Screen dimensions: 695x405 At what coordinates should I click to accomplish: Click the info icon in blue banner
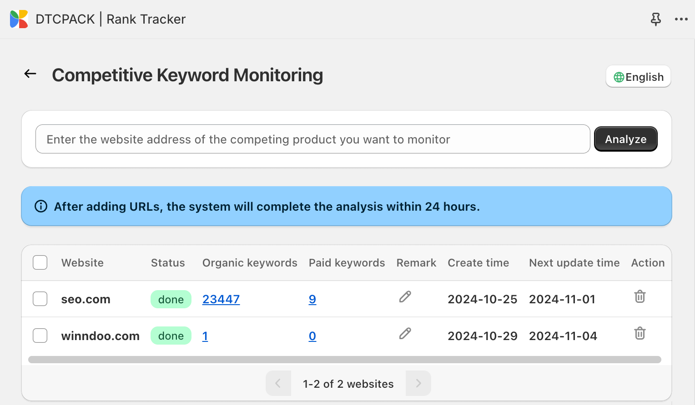point(41,207)
